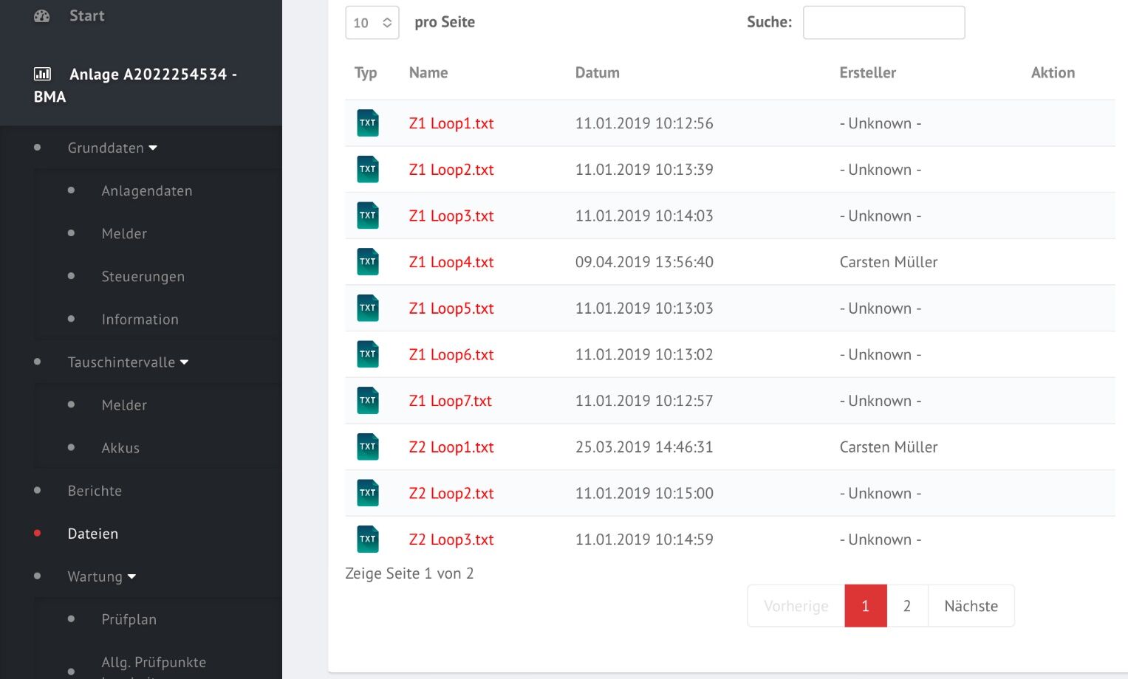Viewport: 1128px width, 679px height.
Task: Click the Vorherige pagination button
Action: [796, 606]
